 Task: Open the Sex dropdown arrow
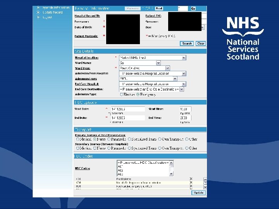coord(203,27)
